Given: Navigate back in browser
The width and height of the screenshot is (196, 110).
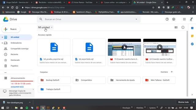Looking at the screenshot, I should (3, 7).
